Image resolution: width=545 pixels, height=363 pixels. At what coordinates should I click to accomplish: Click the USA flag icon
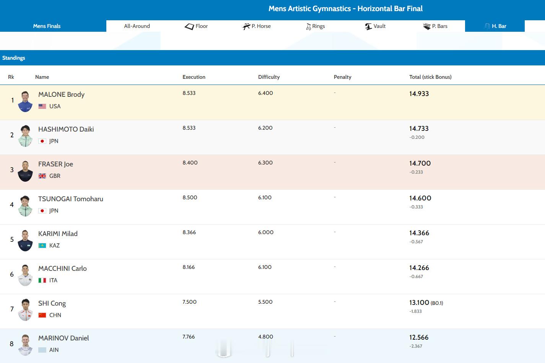point(42,106)
